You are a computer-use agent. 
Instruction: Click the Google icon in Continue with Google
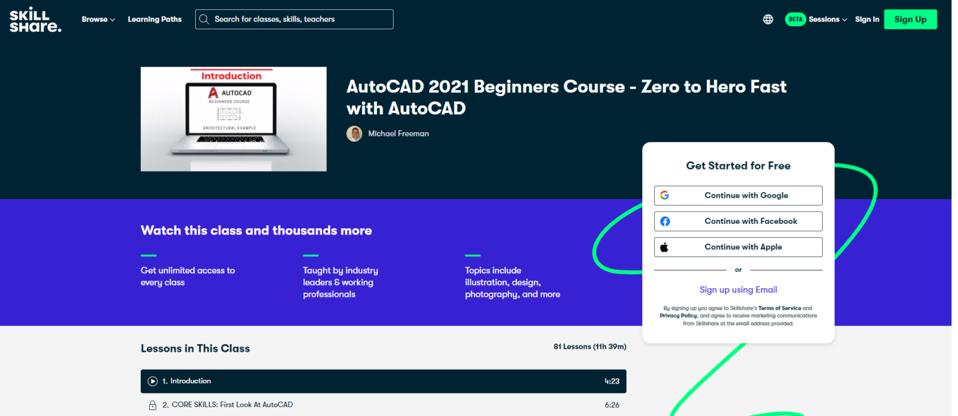[665, 195]
